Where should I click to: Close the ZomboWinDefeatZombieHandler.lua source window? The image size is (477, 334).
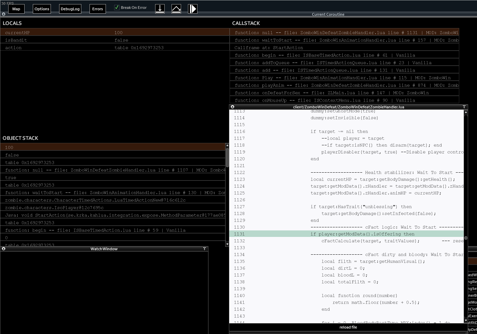[232, 107]
